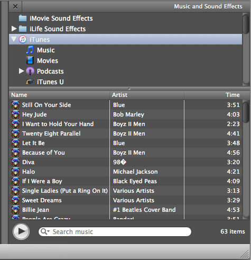
Task: Click the 2:23 time value
Action: click(x=233, y=124)
